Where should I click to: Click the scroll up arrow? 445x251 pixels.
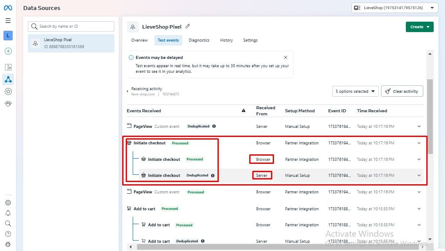pyautogui.click(x=430, y=54)
